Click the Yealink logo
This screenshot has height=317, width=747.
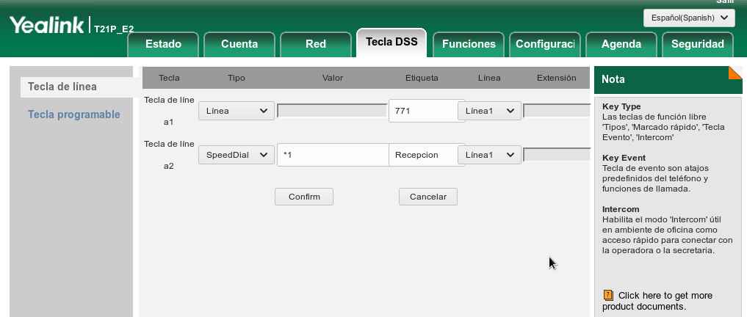(47, 26)
